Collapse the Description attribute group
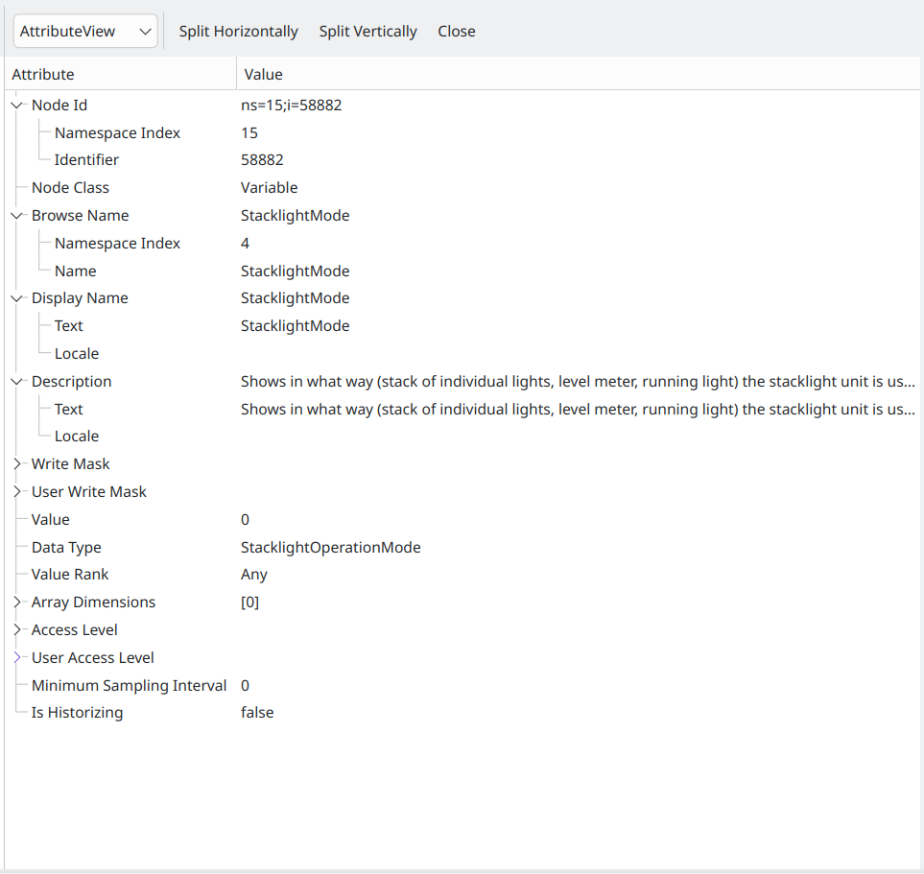This screenshot has height=874, width=924. click(17, 382)
